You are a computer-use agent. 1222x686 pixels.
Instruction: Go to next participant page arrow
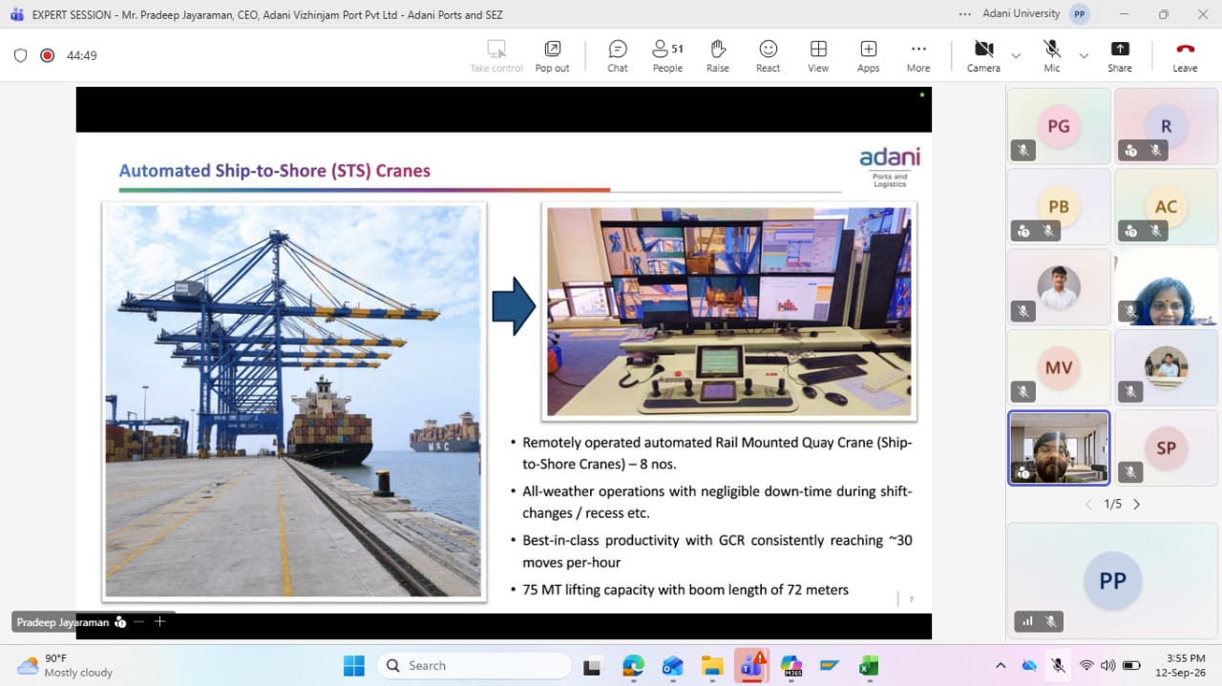[x=1136, y=504]
